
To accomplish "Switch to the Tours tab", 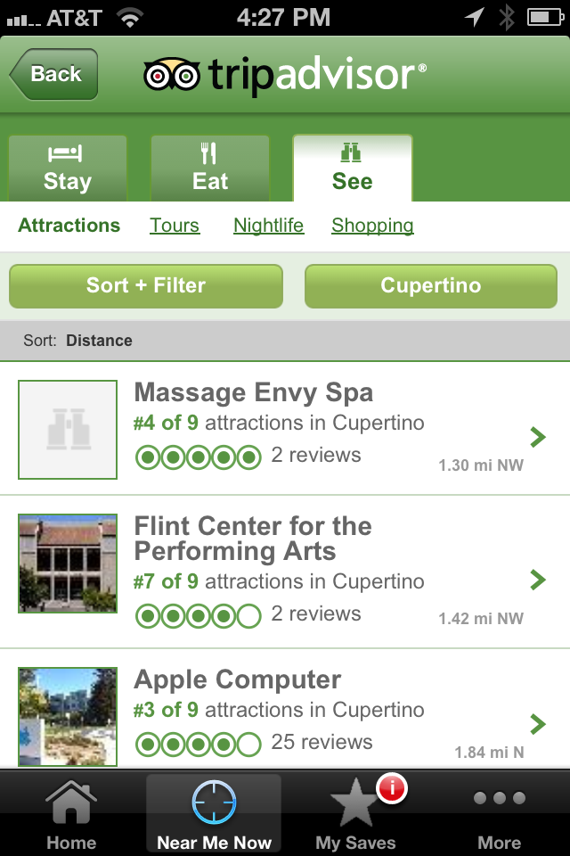I will [175, 226].
